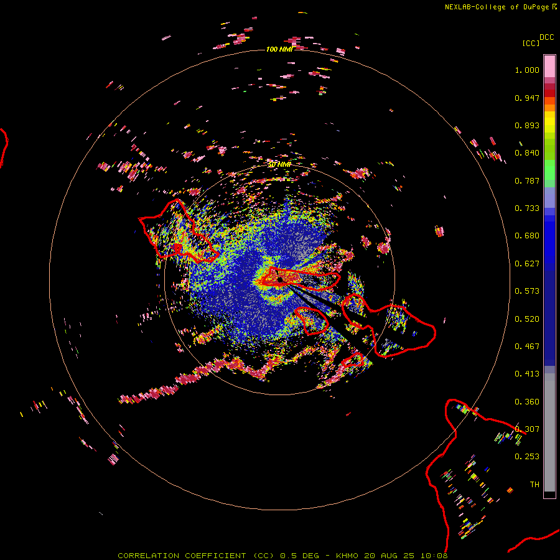
Task: Pick the light pink color bar segment
Action: click(x=549, y=67)
